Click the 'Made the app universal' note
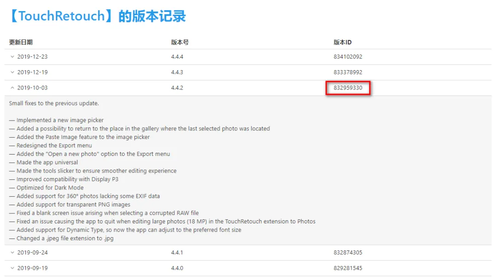 (43, 162)
